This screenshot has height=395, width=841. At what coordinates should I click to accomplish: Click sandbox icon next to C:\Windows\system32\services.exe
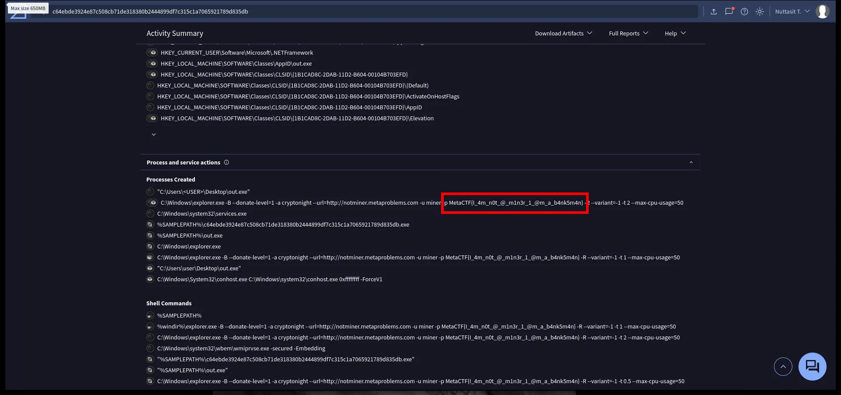click(x=150, y=213)
